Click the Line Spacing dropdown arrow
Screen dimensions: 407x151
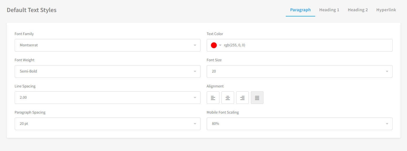coord(195,98)
